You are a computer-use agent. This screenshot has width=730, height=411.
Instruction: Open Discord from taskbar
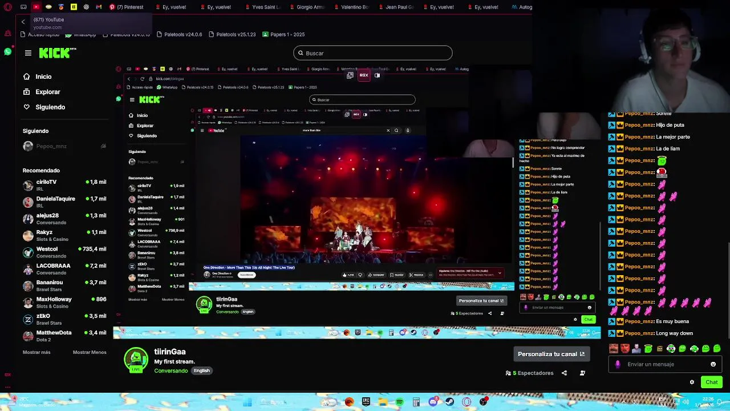tap(433, 402)
